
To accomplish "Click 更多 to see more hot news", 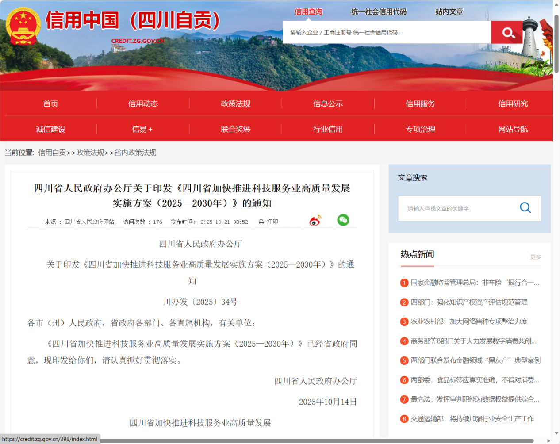I will pos(536,257).
